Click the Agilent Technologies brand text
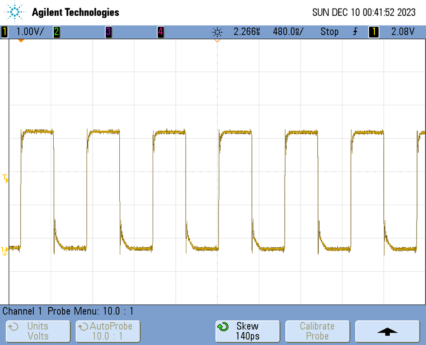Viewport: 426px width, 345px height. 75,12
